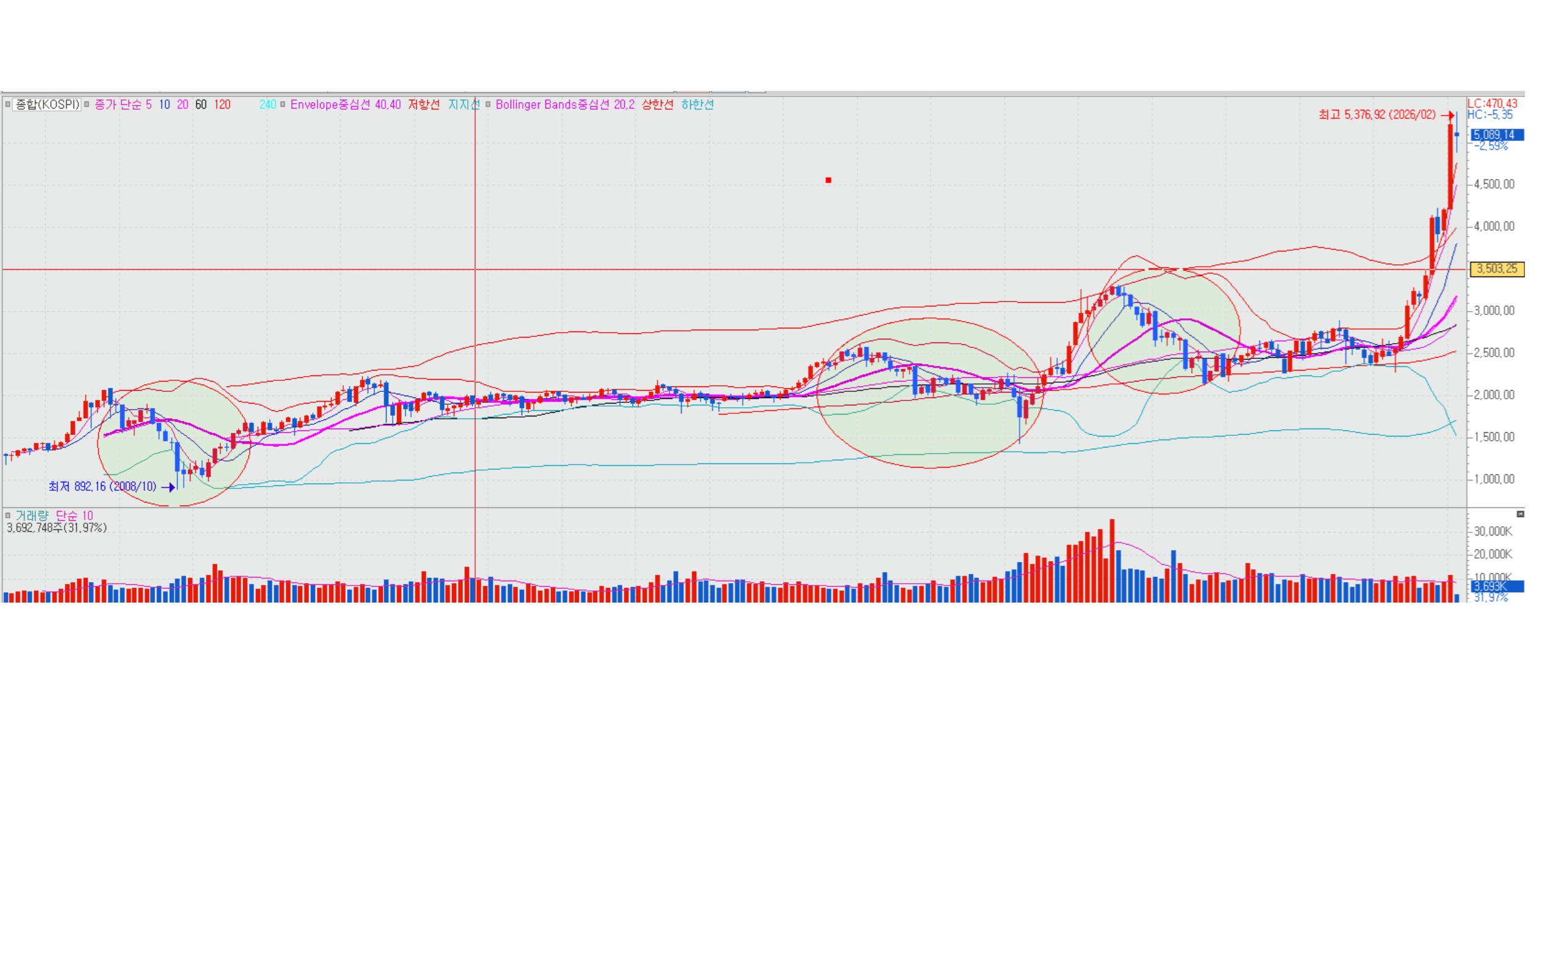Select the 120 moving average legend entry
1564x978 pixels.
222,104
